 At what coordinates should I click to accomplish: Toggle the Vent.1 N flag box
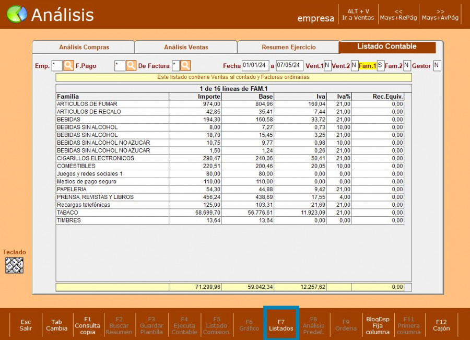[327, 65]
